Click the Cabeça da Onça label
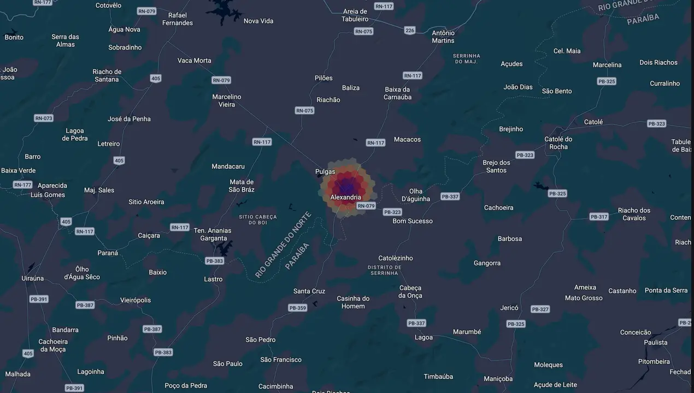 coord(410,291)
